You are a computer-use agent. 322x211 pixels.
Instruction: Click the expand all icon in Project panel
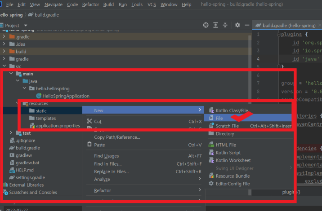(x=215, y=25)
